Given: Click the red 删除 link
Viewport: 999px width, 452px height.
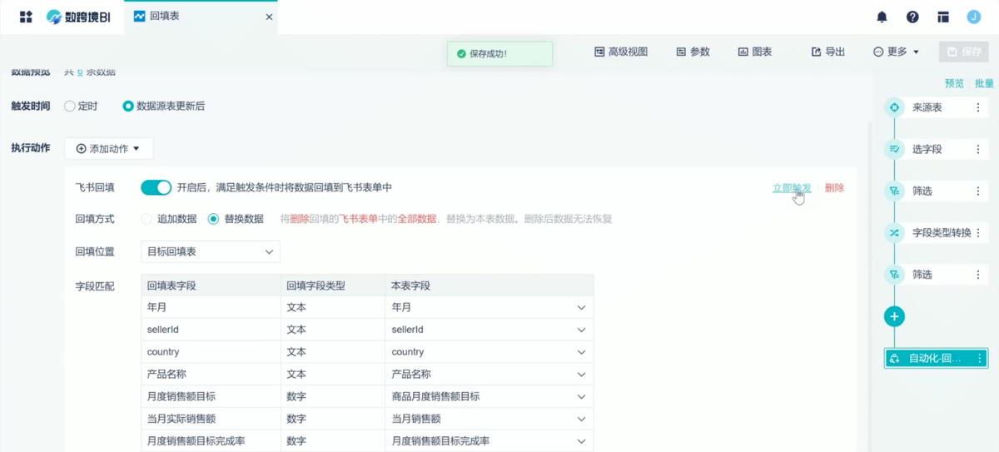Looking at the screenshot, I should 834,188.
